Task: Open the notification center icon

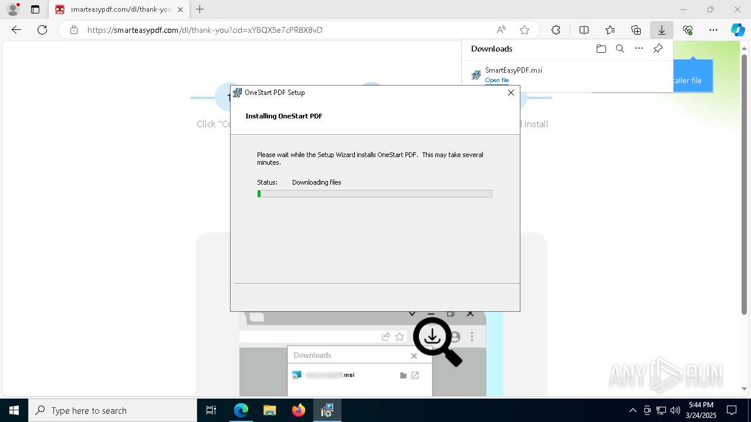Action: [x=732, y=410]
